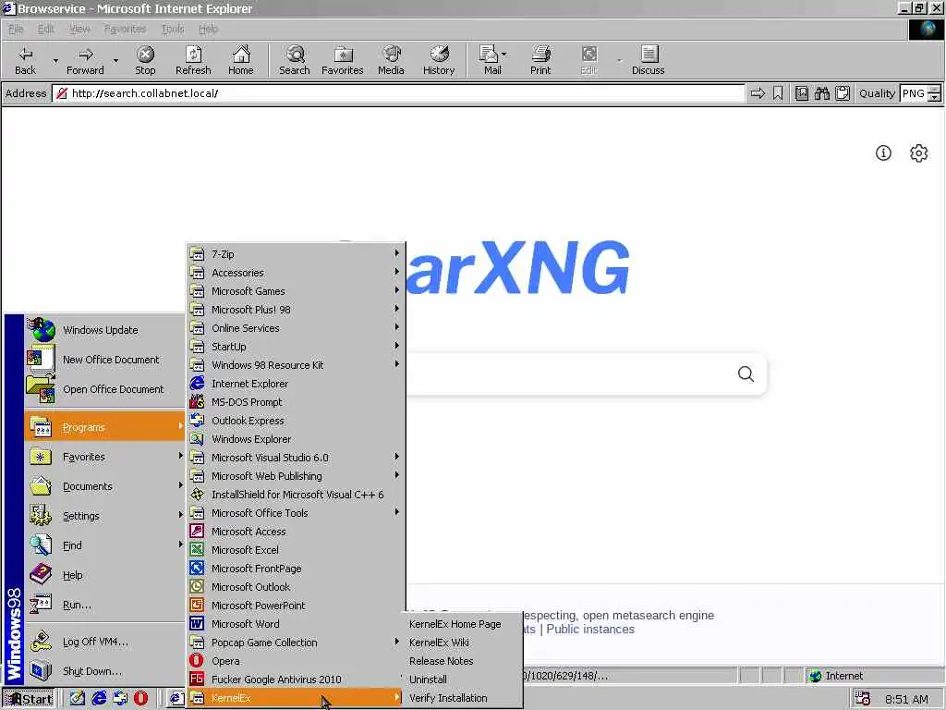The image size is (946, 710).
Task: Expand the Microsoft Games submenu
Action: (296, 291)
